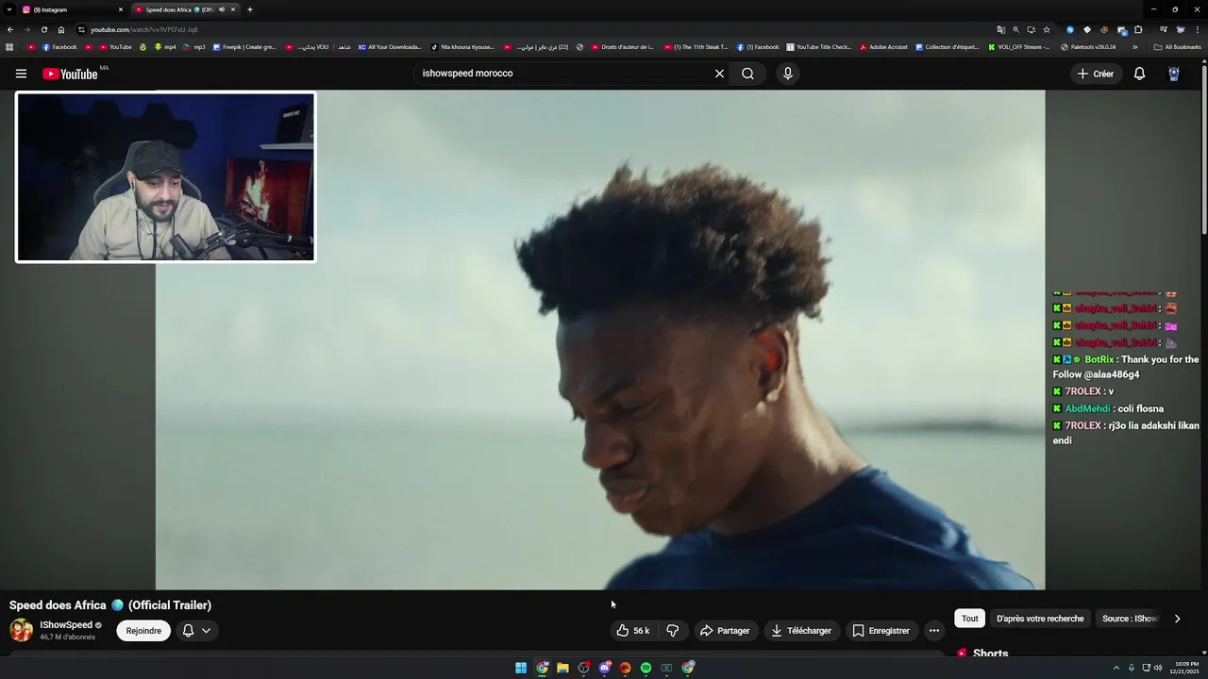Screen dimensions: 1208x679
Task: Like the video with 56 k likes
Action: (x=632, y=631)
